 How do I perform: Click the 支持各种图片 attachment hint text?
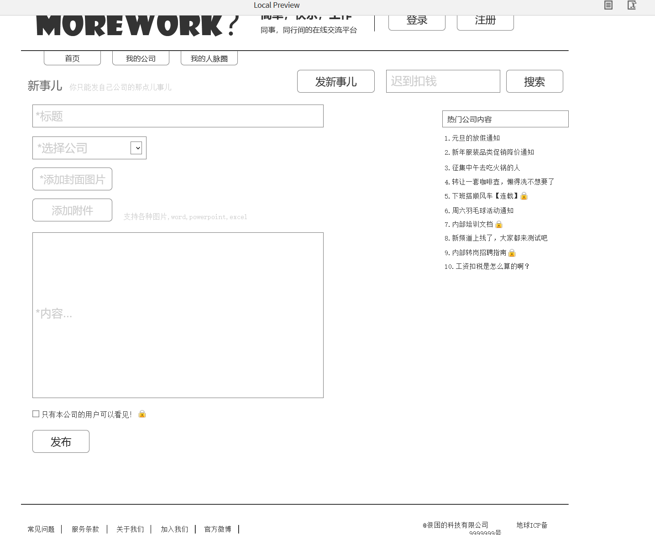tap(185, 216)
